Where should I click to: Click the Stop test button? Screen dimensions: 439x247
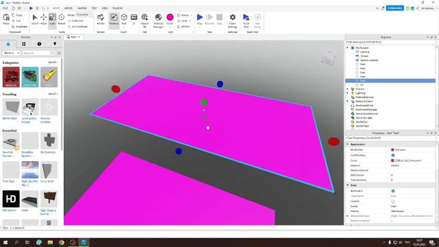(219, 20)
